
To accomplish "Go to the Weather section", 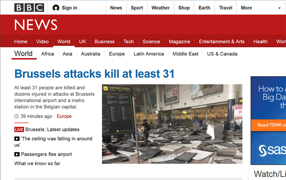I will point(160,8).
